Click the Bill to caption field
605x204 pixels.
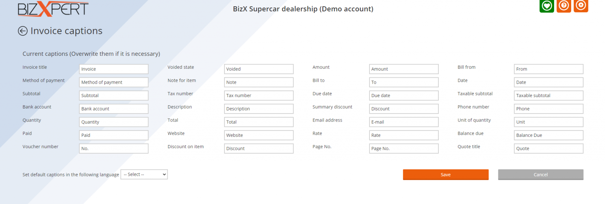403,83
